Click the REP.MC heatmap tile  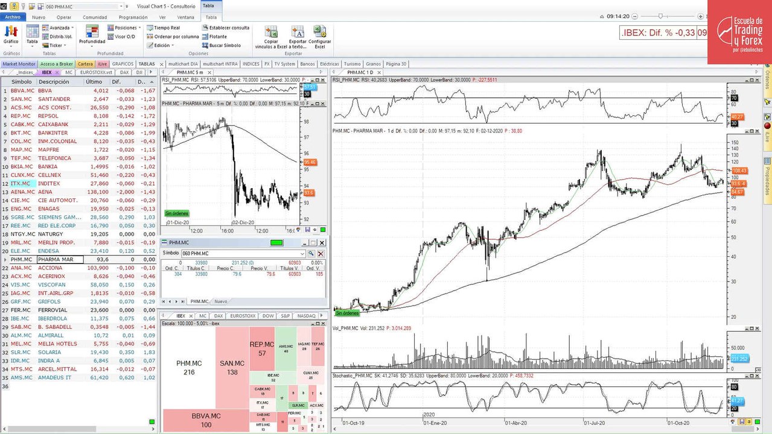coord(263,348)
